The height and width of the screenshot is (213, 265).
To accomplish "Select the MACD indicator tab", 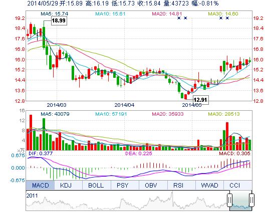I will click(40, 185).
